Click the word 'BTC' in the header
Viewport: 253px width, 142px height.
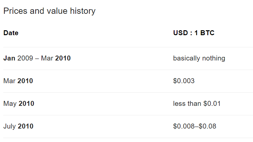click(207, 33)
